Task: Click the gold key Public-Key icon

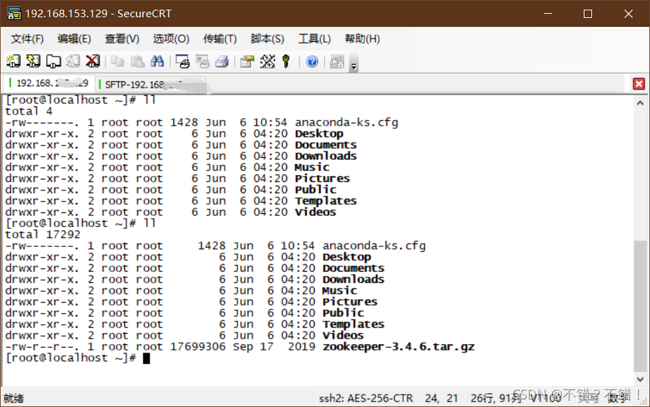Action: tap(286, 61)
